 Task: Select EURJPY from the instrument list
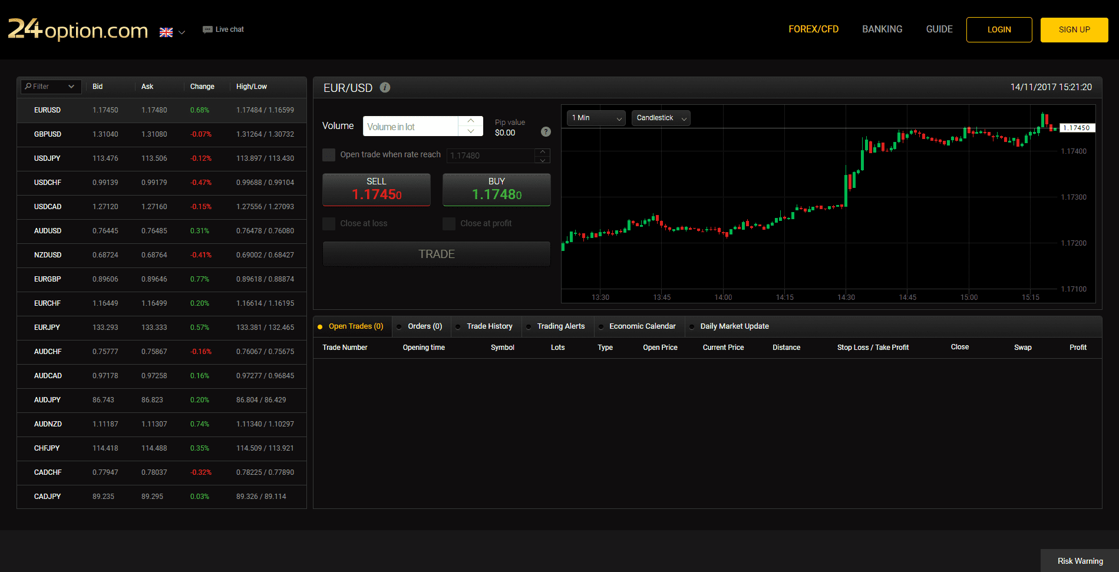click(x=48, y=327)
